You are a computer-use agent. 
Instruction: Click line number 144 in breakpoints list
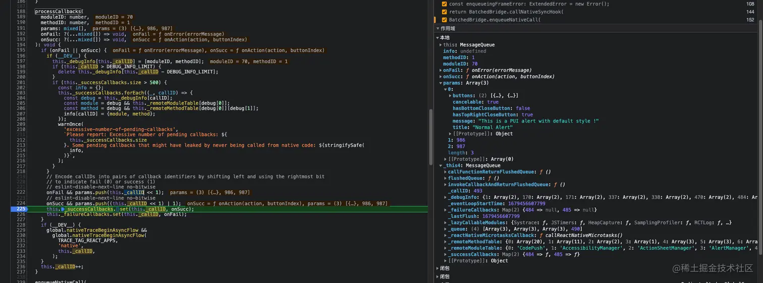tap(750, 12)
